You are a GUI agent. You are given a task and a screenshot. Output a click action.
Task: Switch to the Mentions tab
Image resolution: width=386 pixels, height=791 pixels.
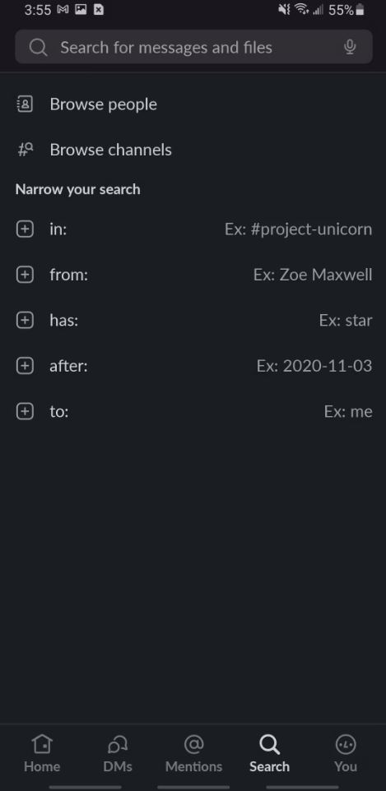pyautogui.click(x=194, y=754)
